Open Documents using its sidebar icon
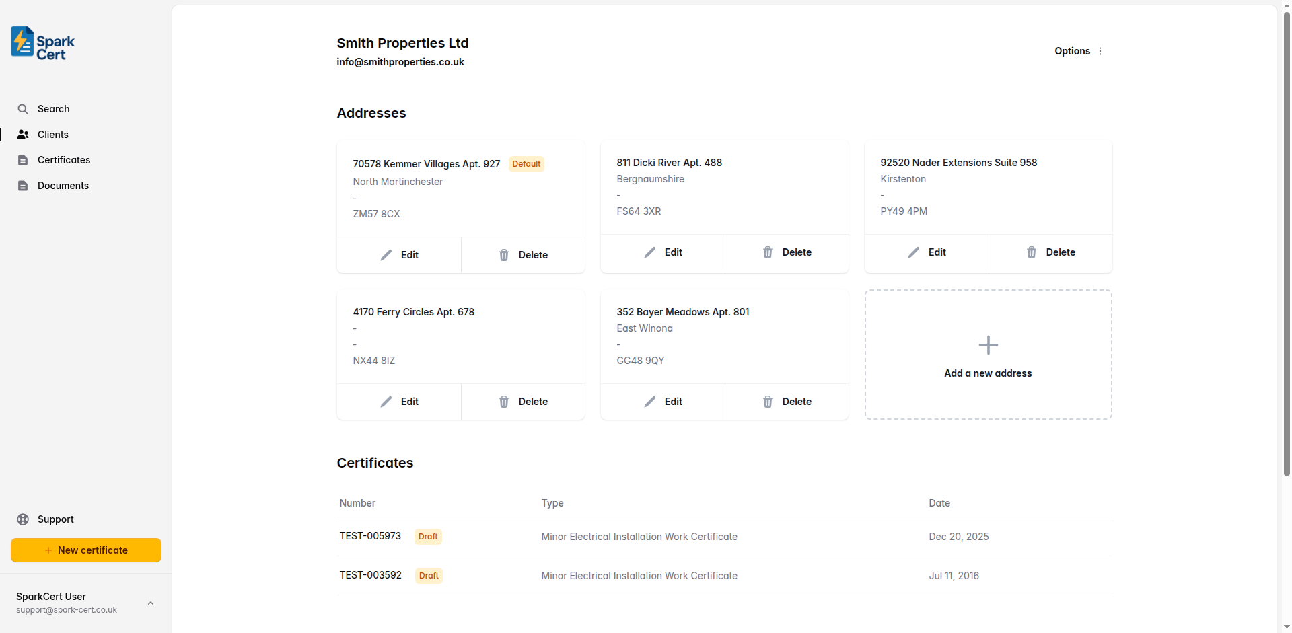 23,185
